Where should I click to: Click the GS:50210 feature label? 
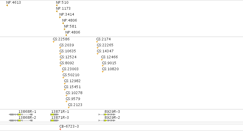71,75
